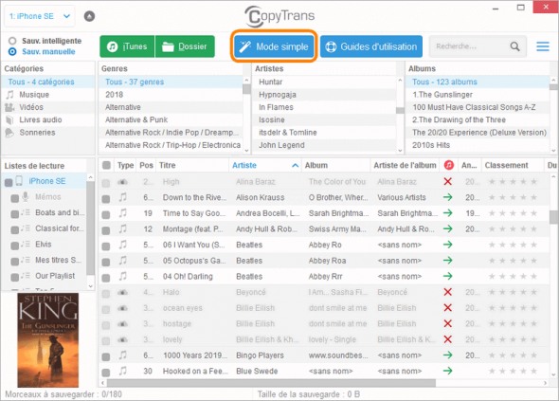
Task: Check the Montage track checkbox
Action: tap(106, 230)
